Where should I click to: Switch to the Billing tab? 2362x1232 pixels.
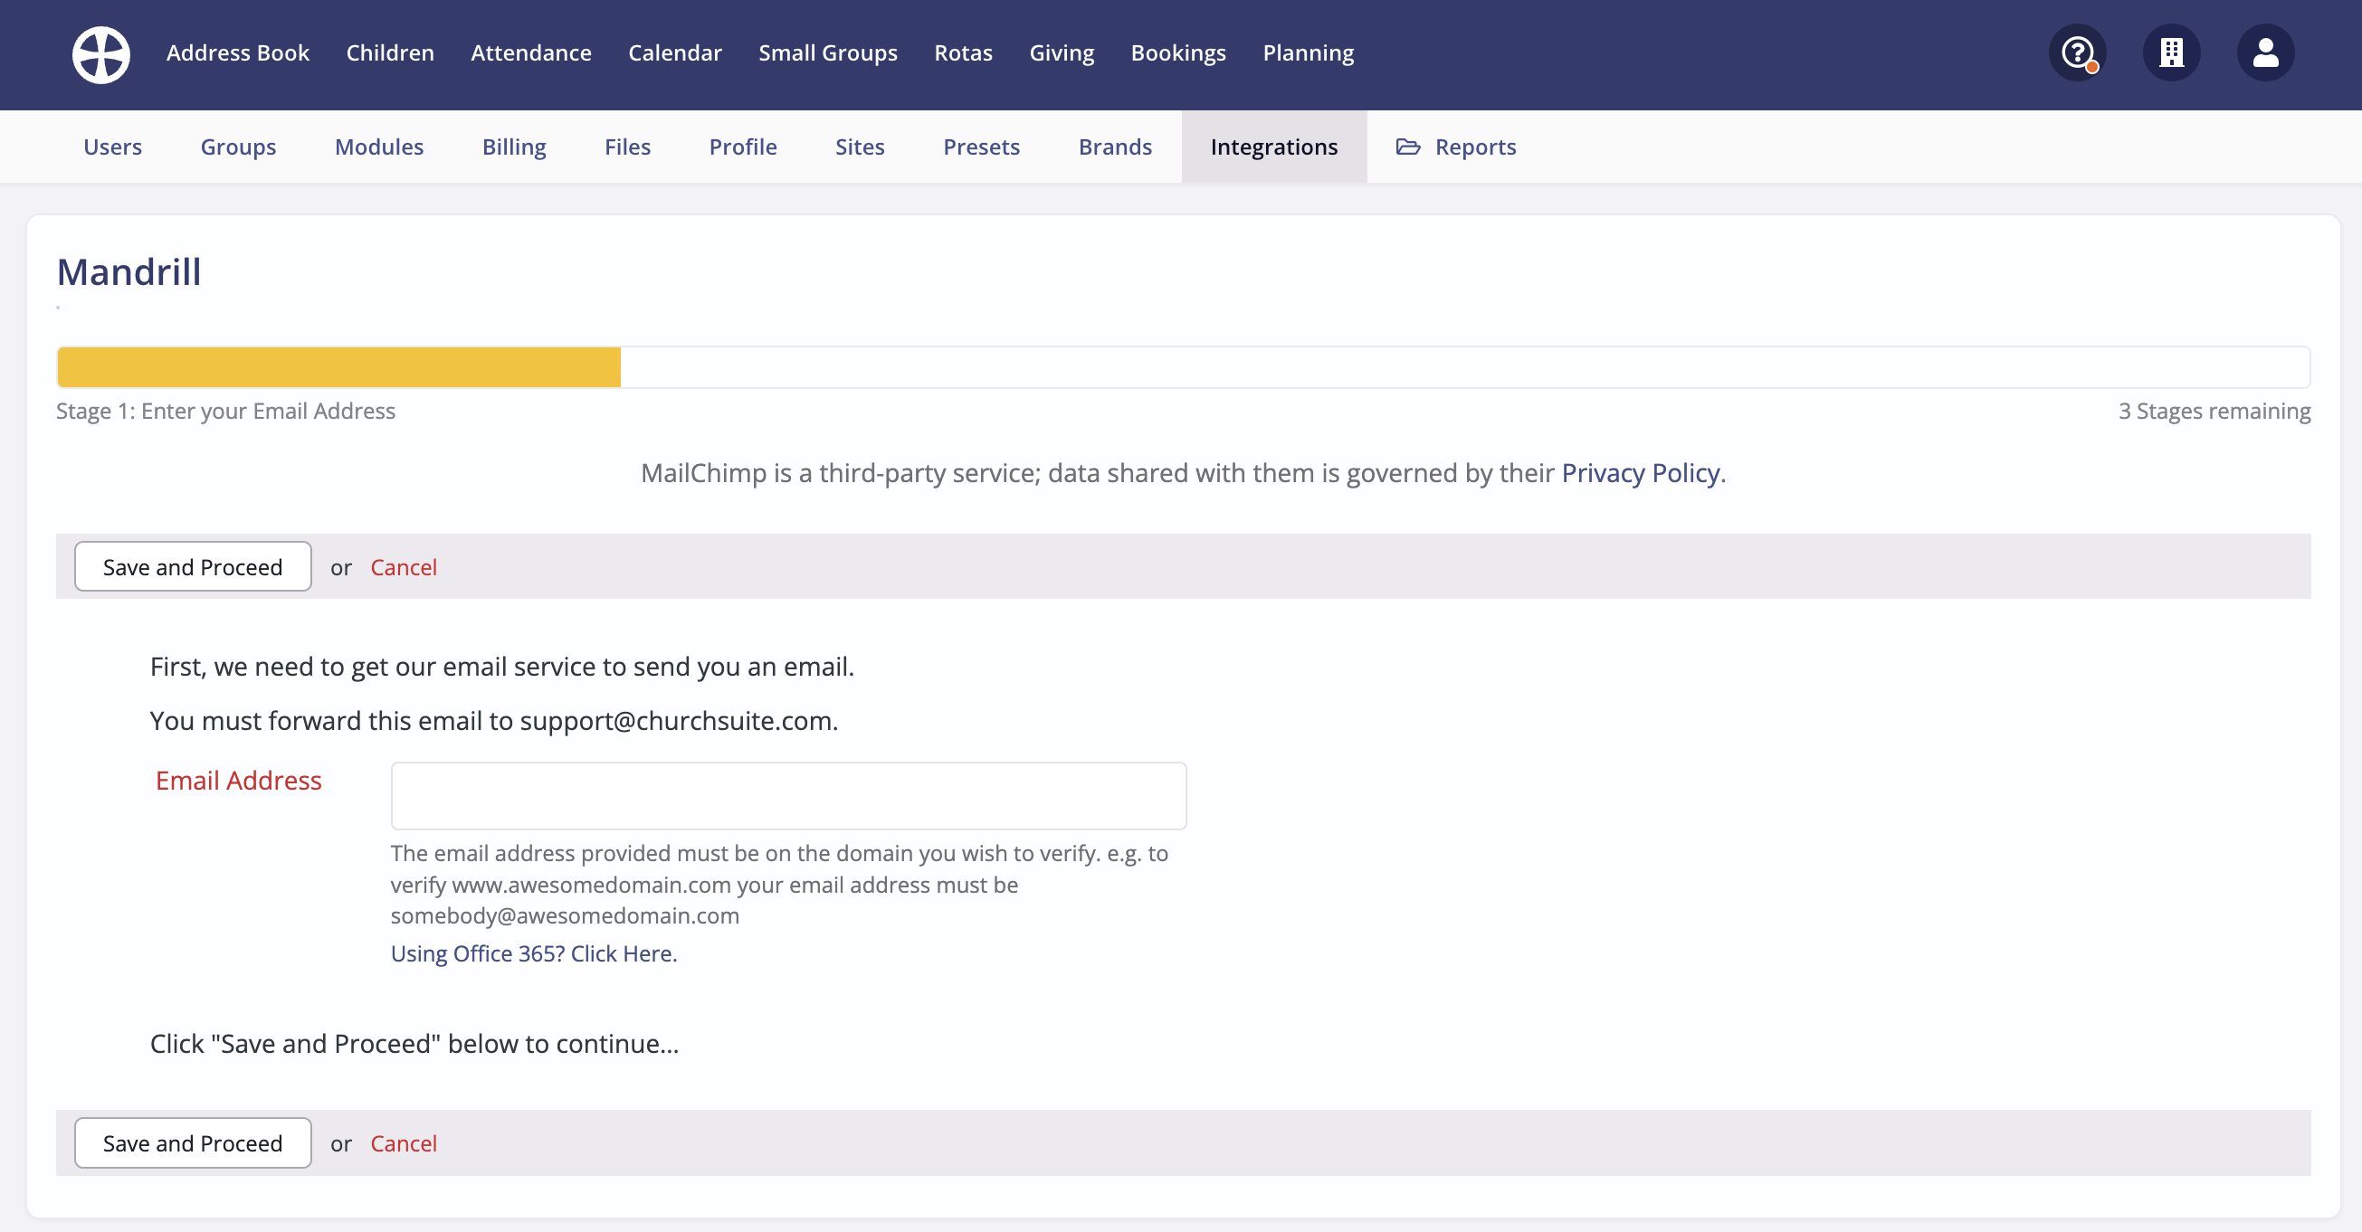(x=513, y=147)
